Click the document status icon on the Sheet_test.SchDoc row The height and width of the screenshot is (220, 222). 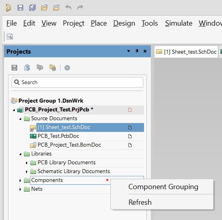click(130, 127)
